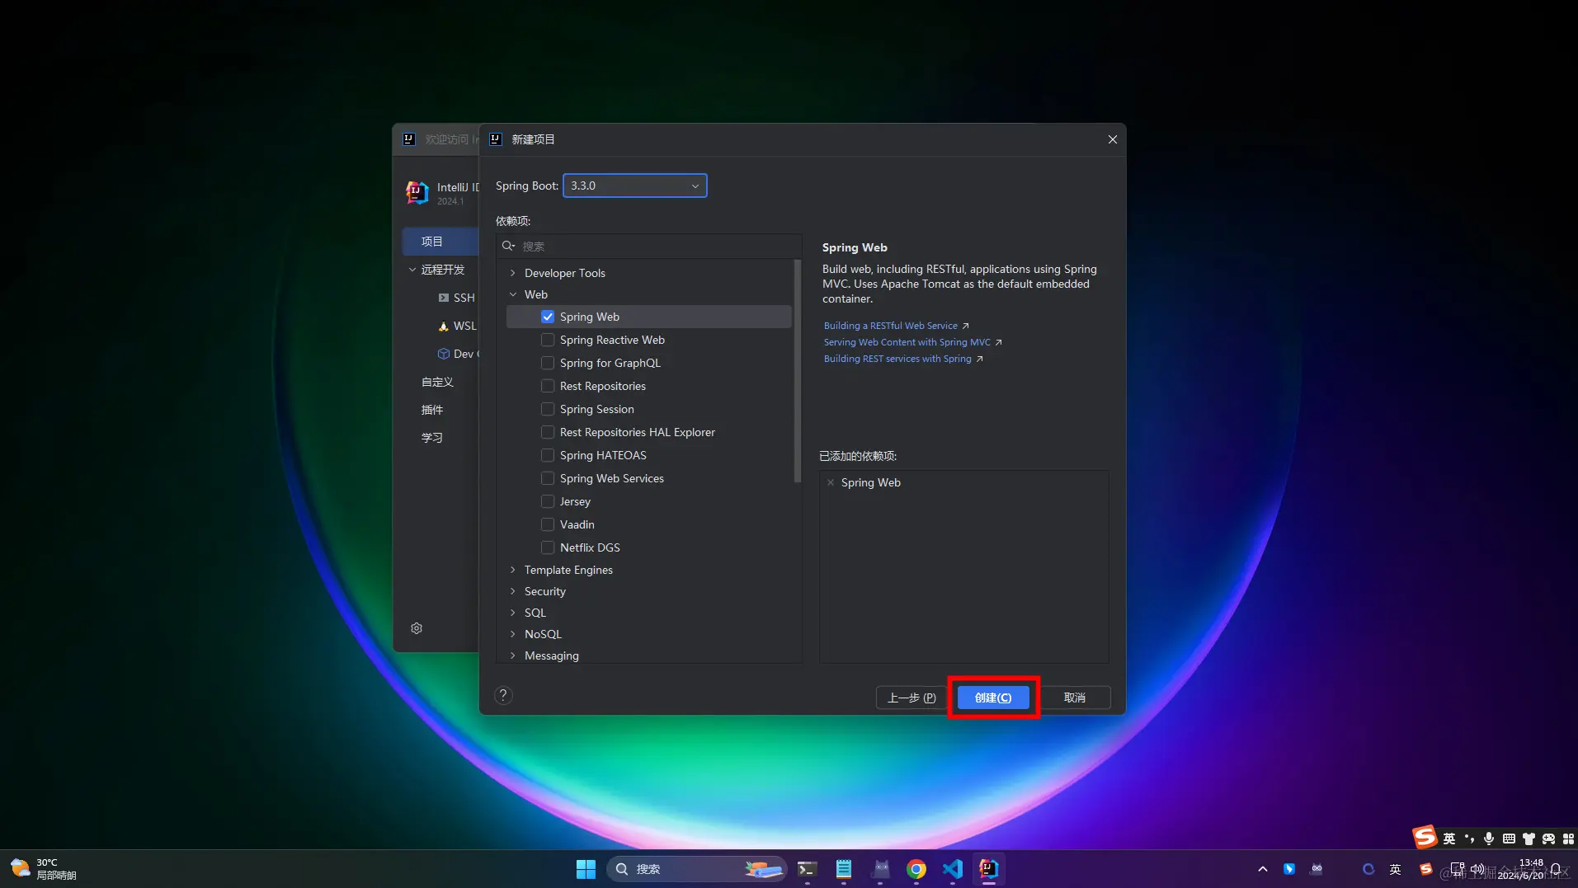This screenshot has height=888, width=1578.
Task: Click the Sogou S logo on IME bar
Action: 1425,837
